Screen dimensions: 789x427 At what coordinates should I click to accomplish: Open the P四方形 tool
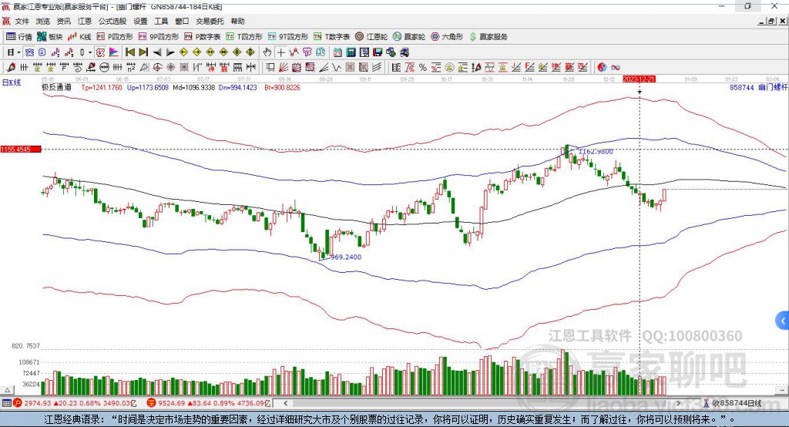[x=115, y=37]
